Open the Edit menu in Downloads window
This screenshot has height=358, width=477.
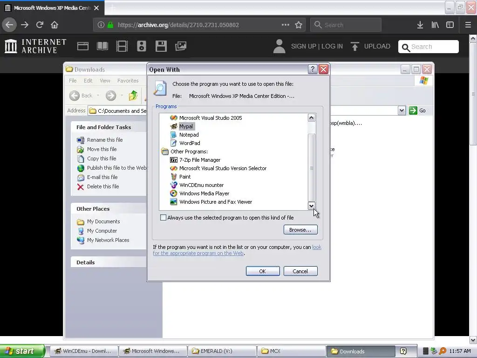click(x=88, y=81)
